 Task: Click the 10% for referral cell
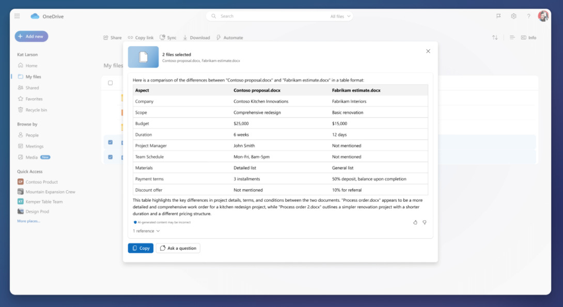(x=347, y=190)
